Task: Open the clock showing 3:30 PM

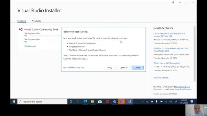Action: [x=184, y=101]
